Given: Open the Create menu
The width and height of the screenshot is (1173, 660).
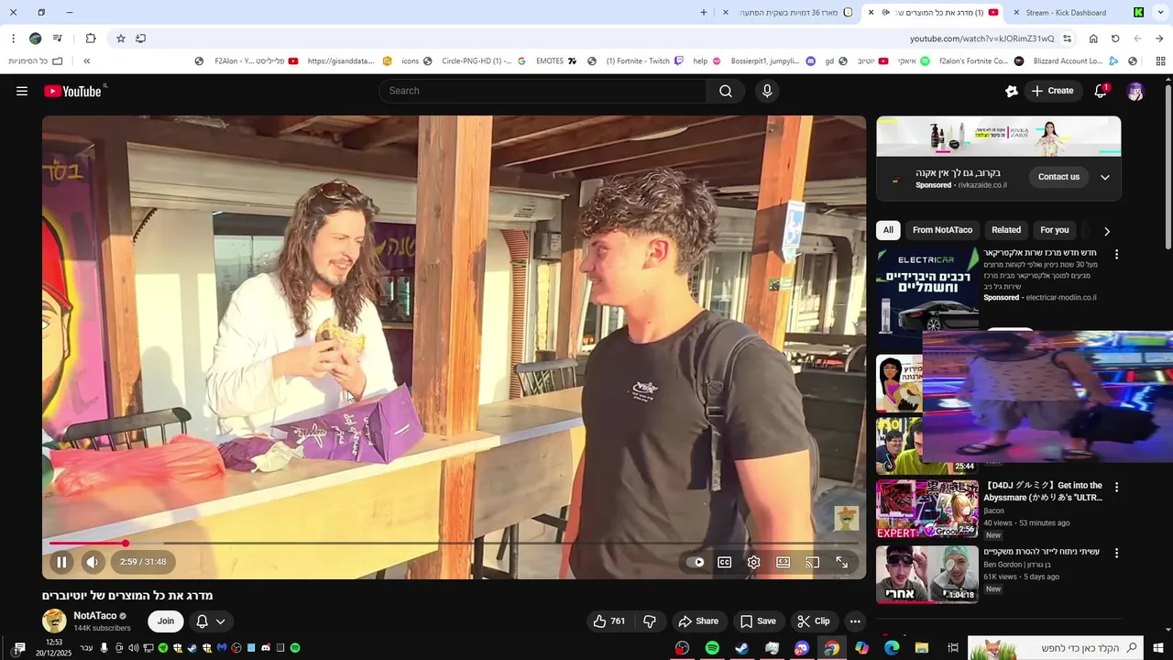Looking at the screenshot, I should (1052, 91).
